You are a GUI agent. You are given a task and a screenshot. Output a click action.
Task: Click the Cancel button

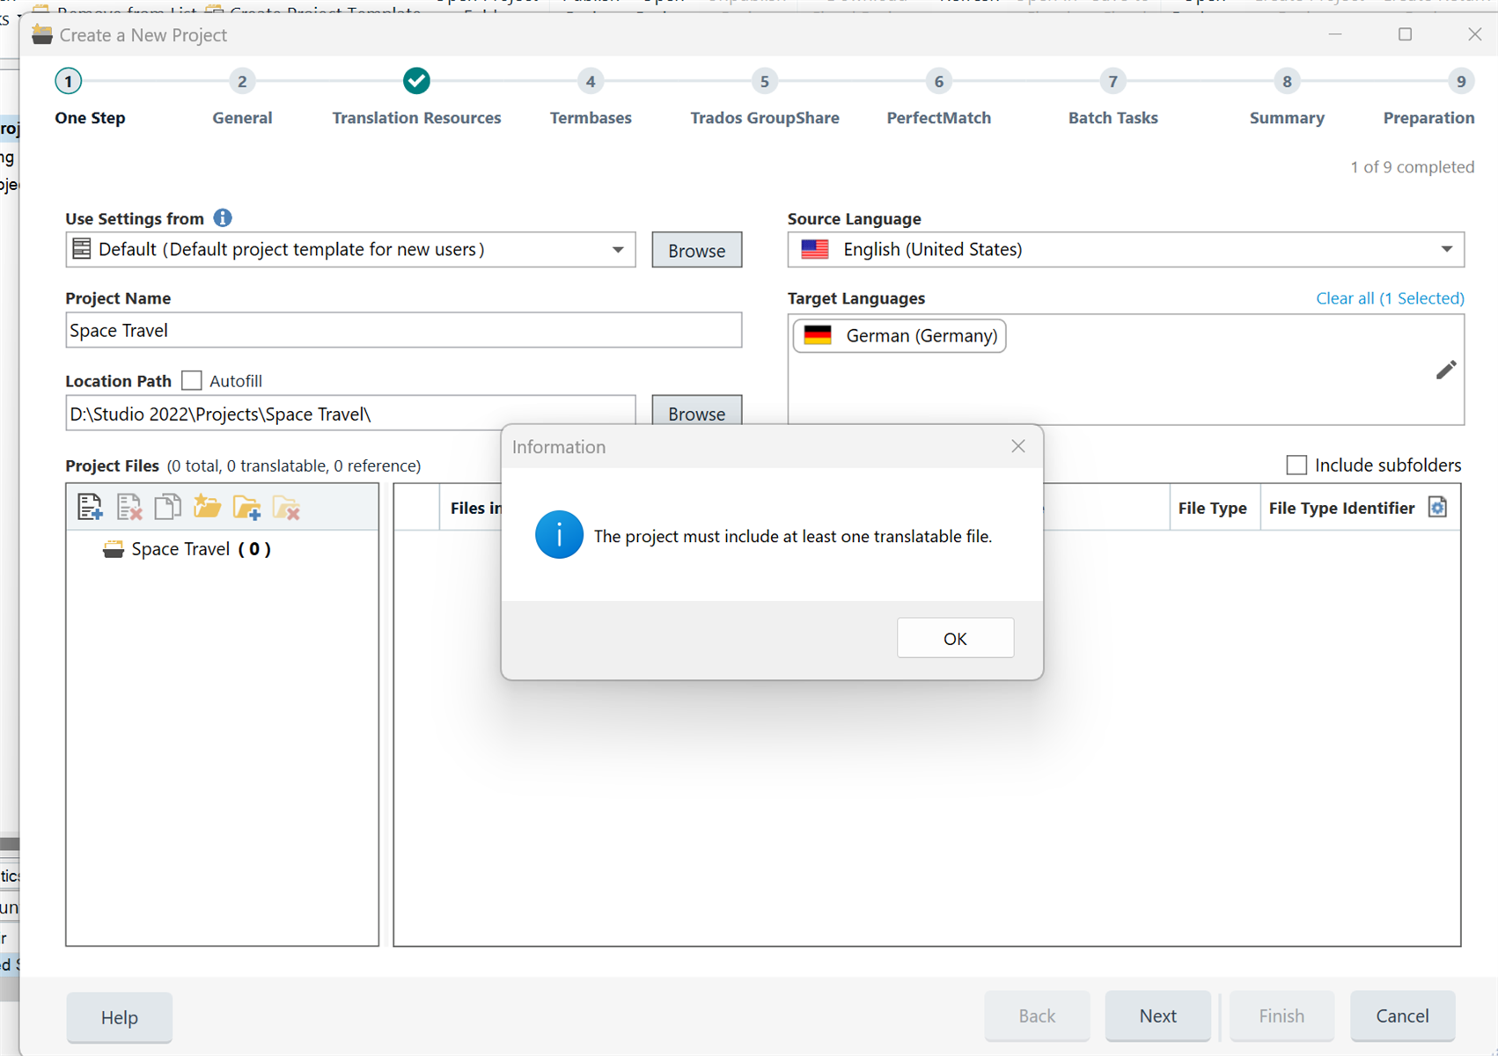[1402, 1016]
